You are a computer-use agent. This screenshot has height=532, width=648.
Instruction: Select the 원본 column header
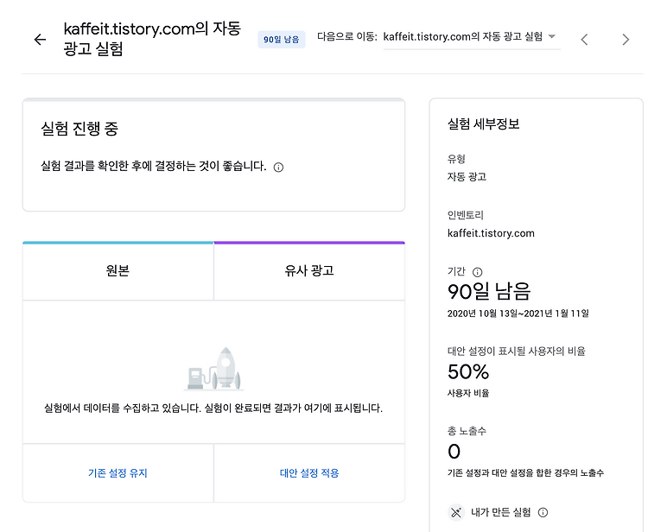pyautogui.click(x=118, y=271)
